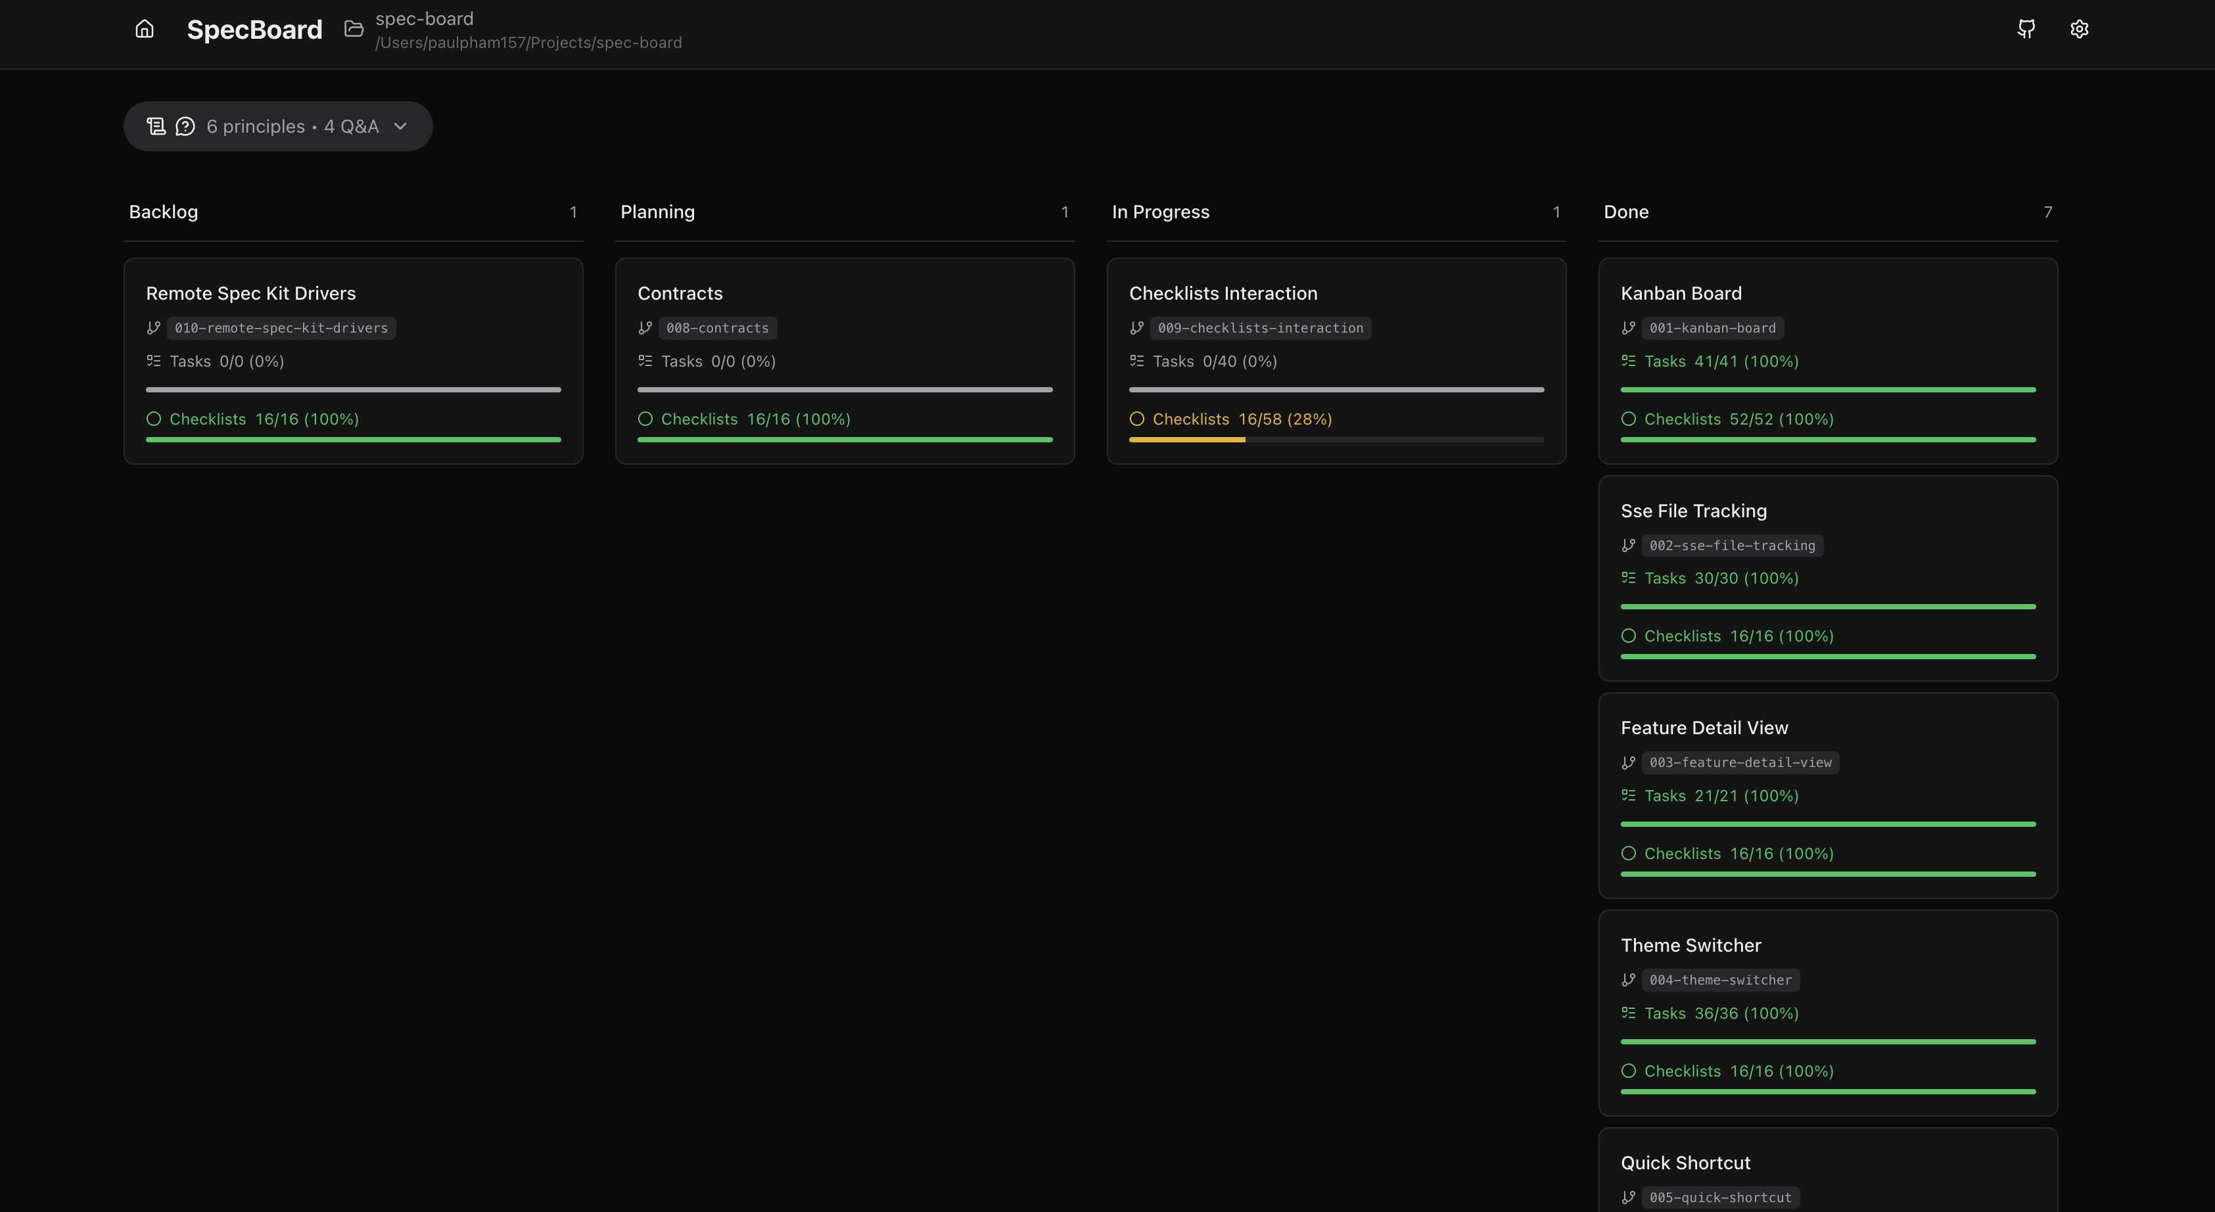Viewport: 2215px width, 1212px height.
Task: Click the chevron on the principles pill
Action: coord(399,126)
